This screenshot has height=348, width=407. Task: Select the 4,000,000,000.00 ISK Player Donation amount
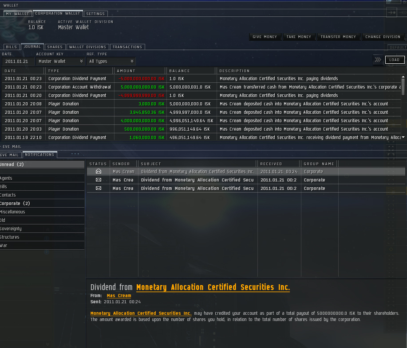click(x=142, y=121)
